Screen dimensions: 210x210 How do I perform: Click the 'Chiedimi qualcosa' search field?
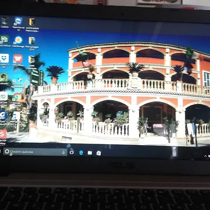[x=35, y=152]
